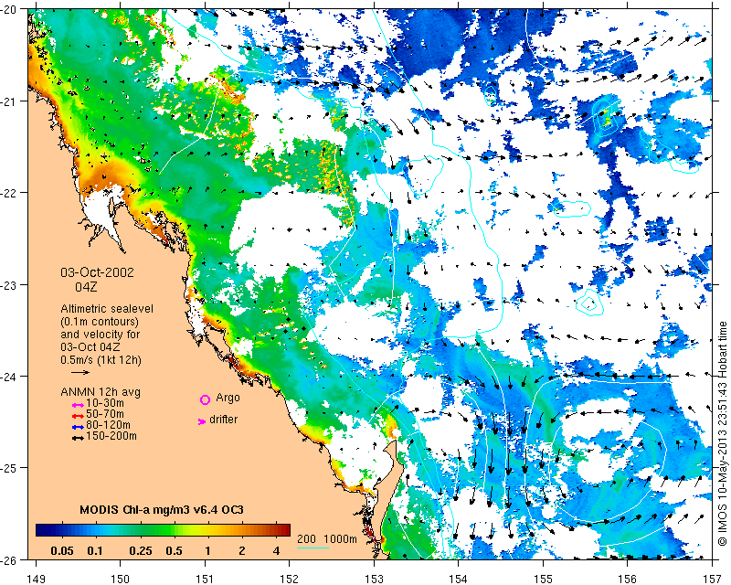Click the '0.1' colorbar tick value
Image resolution: width=731 pixels, height=585 pixels.
(x=95, y=551)
